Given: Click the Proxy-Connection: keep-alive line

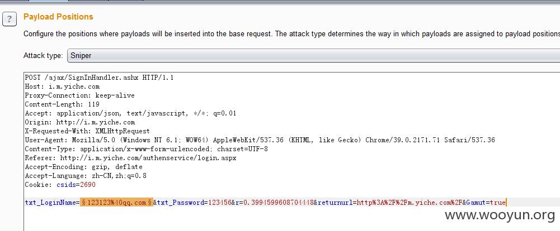Looking at the screenshot, I should pos(79,95).
